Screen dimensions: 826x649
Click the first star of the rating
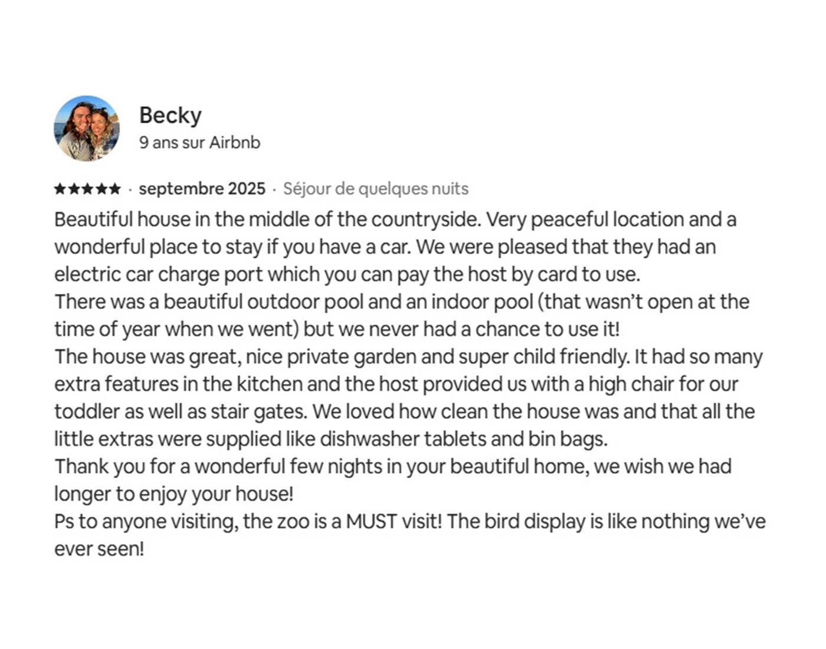[60, 189]
